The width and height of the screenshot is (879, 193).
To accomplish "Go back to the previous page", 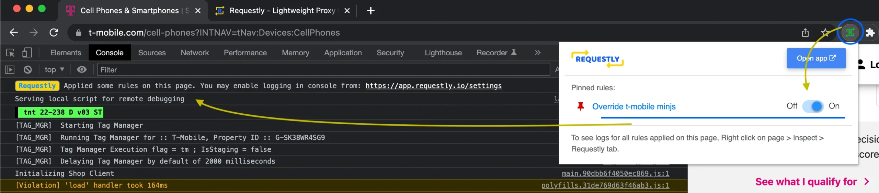I will point(14,33).
